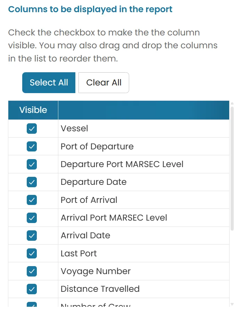This screenshot has height=313, width=241.
Task: Uncheck the Departure Date checkbox
Action: coord(32,182)
